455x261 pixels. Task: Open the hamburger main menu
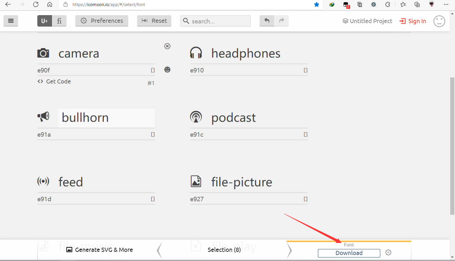tap(11, 21)
